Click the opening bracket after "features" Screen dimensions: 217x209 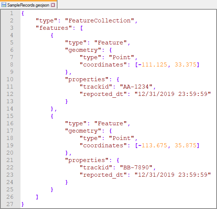[x=82, y=28]
